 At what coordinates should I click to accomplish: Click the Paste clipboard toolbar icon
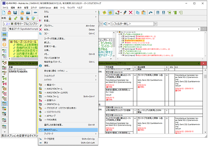click(x=144, y=12)
